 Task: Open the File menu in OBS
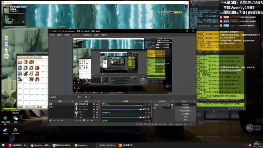52,35
